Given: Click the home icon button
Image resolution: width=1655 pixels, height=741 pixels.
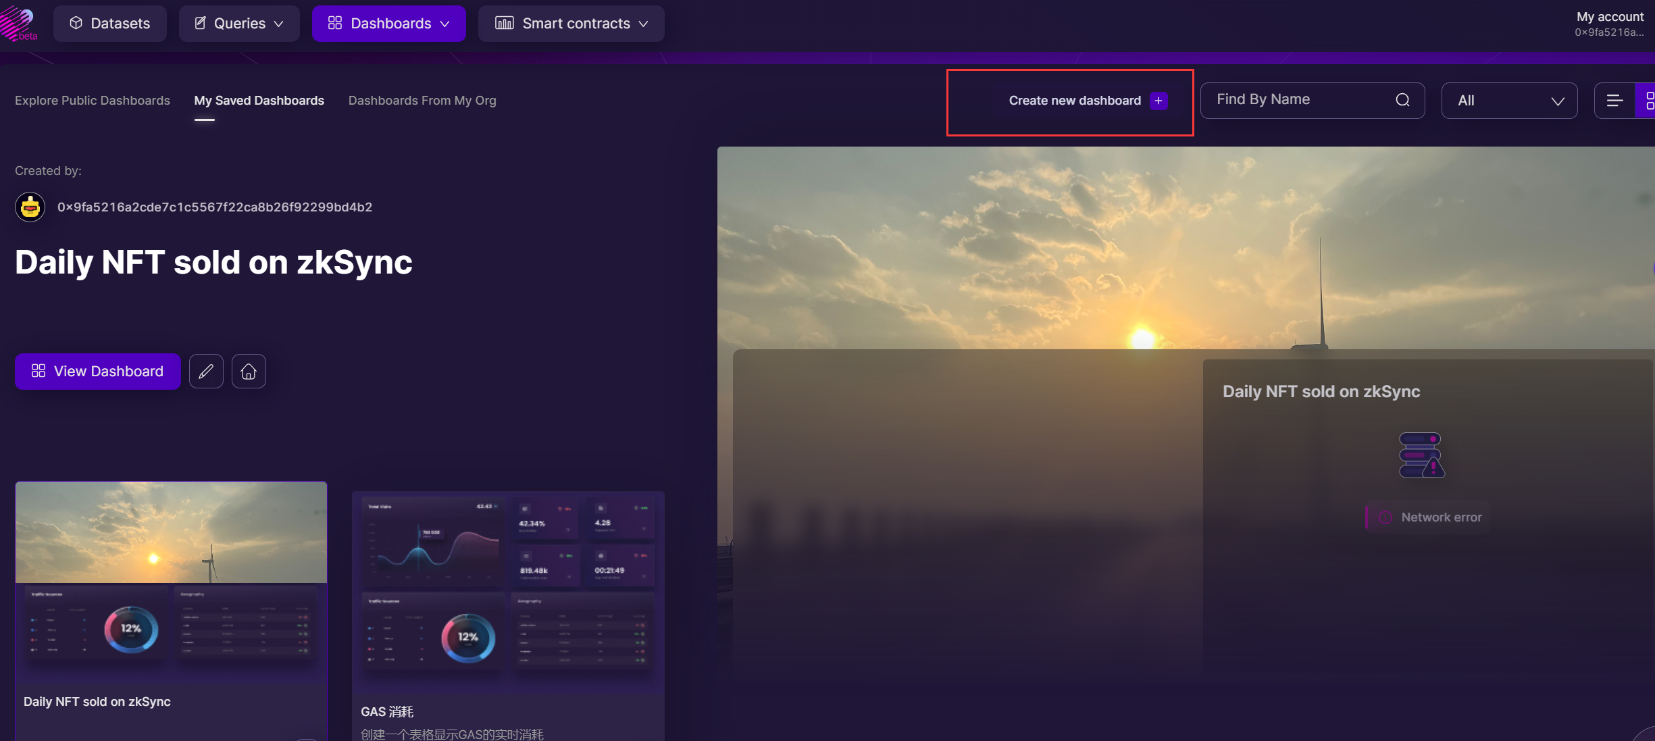Looking at the screenshot, I should coord(249,372).
